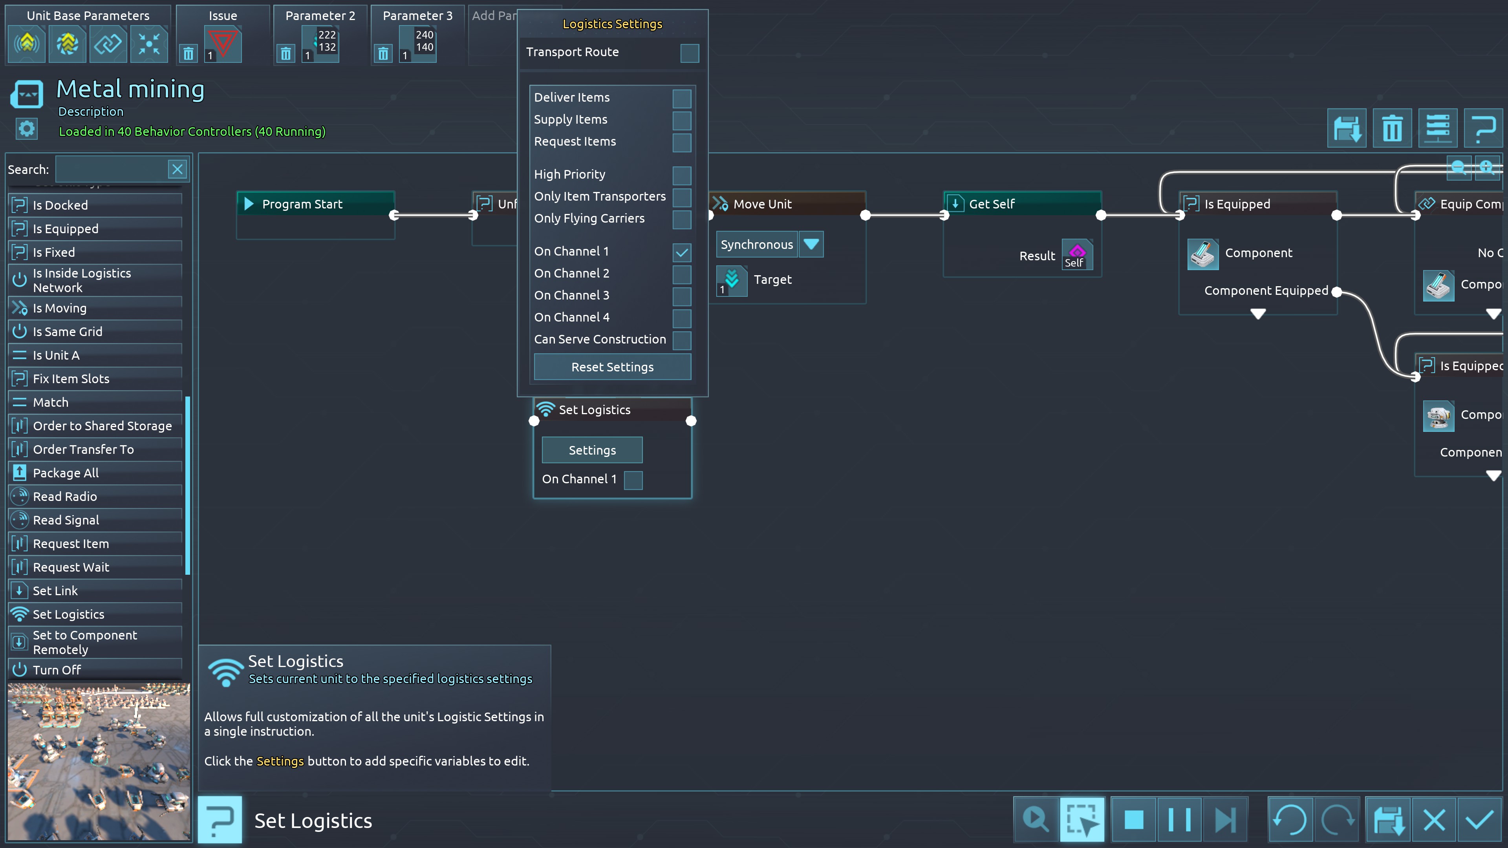
Task: Open the Synchronous dropdown on Move Unit
Action: click(811, 245)
